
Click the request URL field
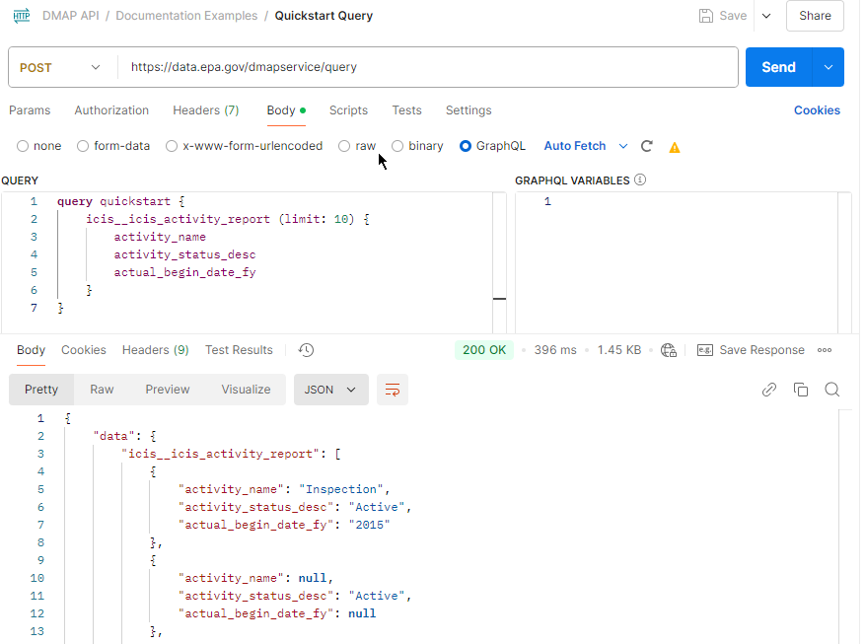pyautogui.click(x=426, y=67)
